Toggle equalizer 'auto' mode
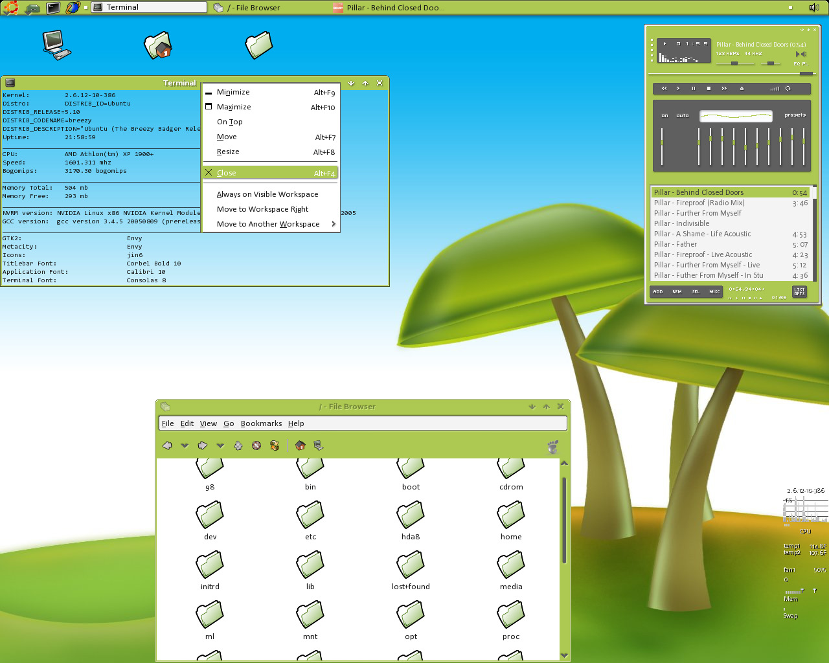829x663 pixels. tap(683, 116)
